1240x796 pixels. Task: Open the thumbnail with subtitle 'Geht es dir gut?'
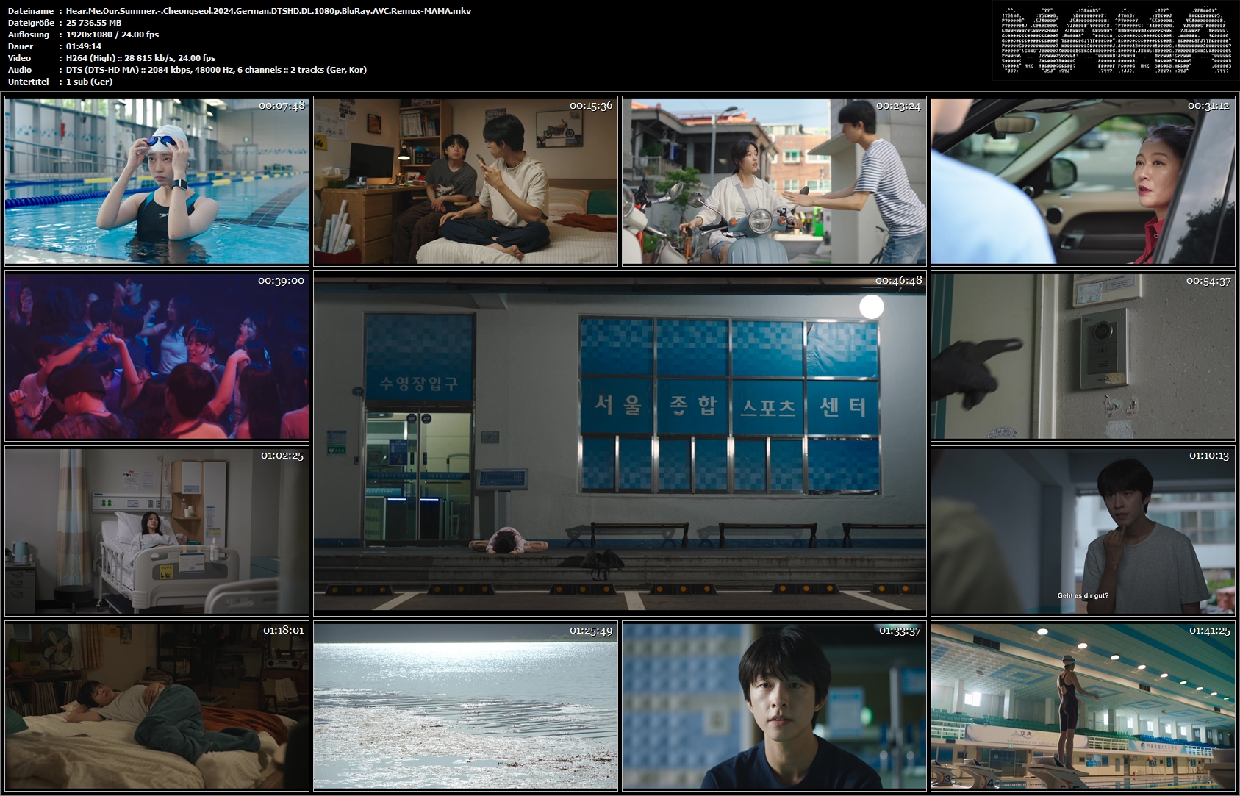click(1083, 531)
